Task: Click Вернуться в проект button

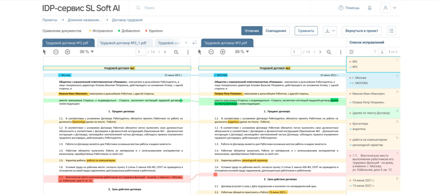Action: pyautogui.click(x=362, y=31)
